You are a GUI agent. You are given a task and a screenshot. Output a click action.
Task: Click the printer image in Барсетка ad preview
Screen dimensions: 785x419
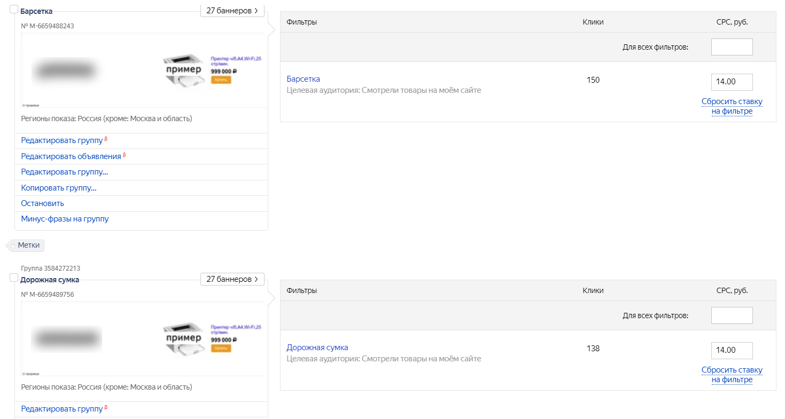tap(183, 72)
